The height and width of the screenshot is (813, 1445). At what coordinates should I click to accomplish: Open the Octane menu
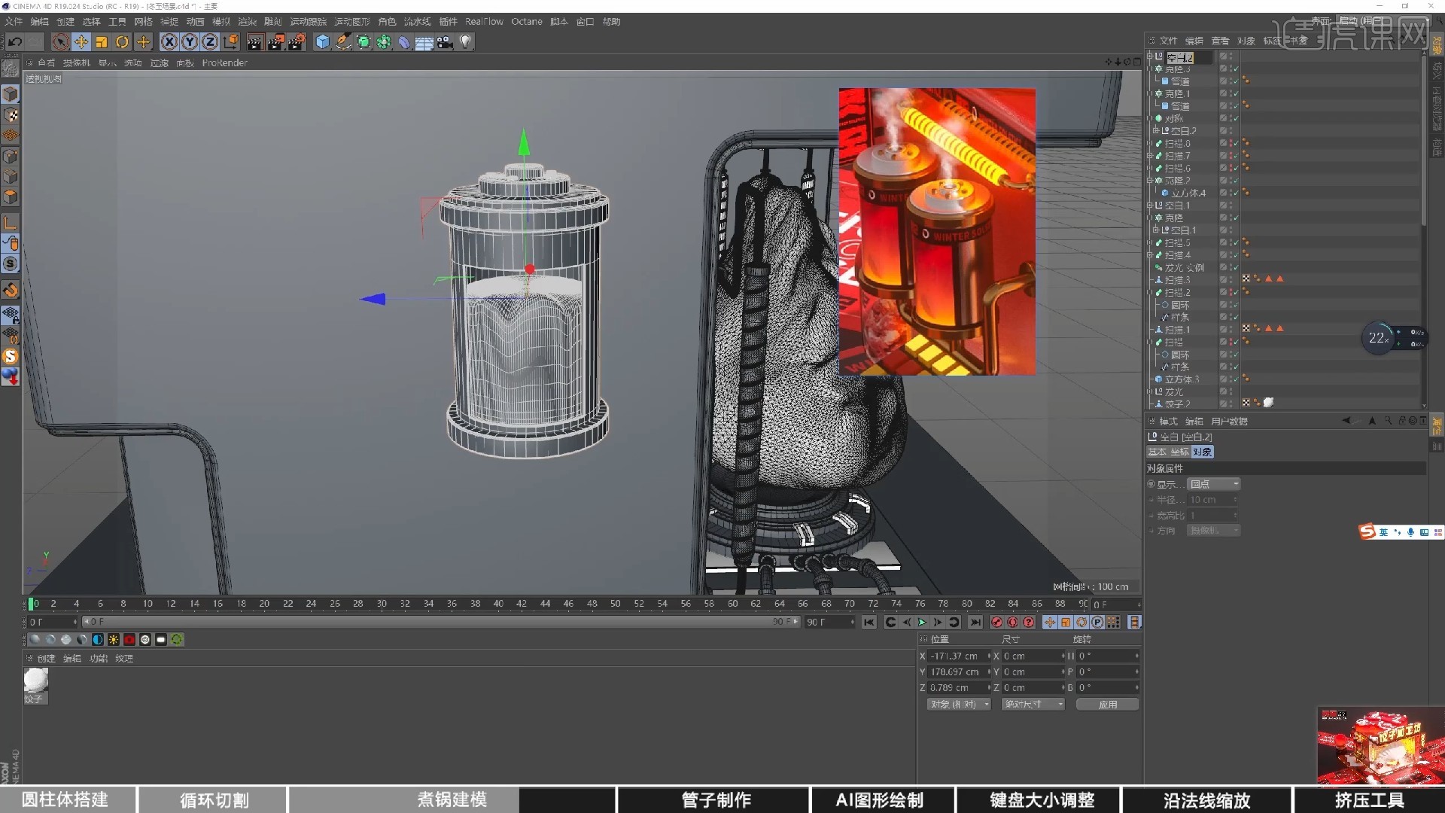pyautogui.click(x=527, y=22)
